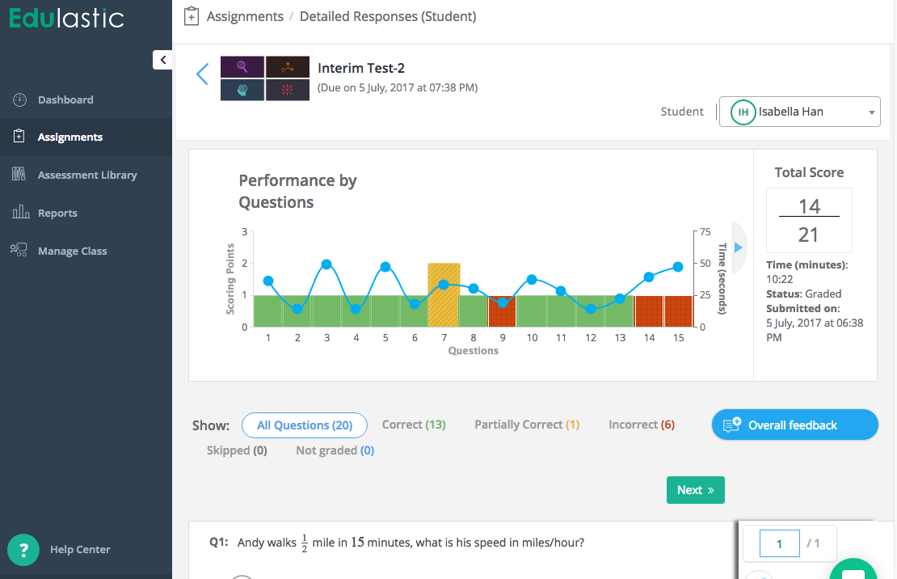This screenshot has height=579, width=897.
Task: Click the Assignments clipboard icon in sidebar
Action: tap(20, 137)
